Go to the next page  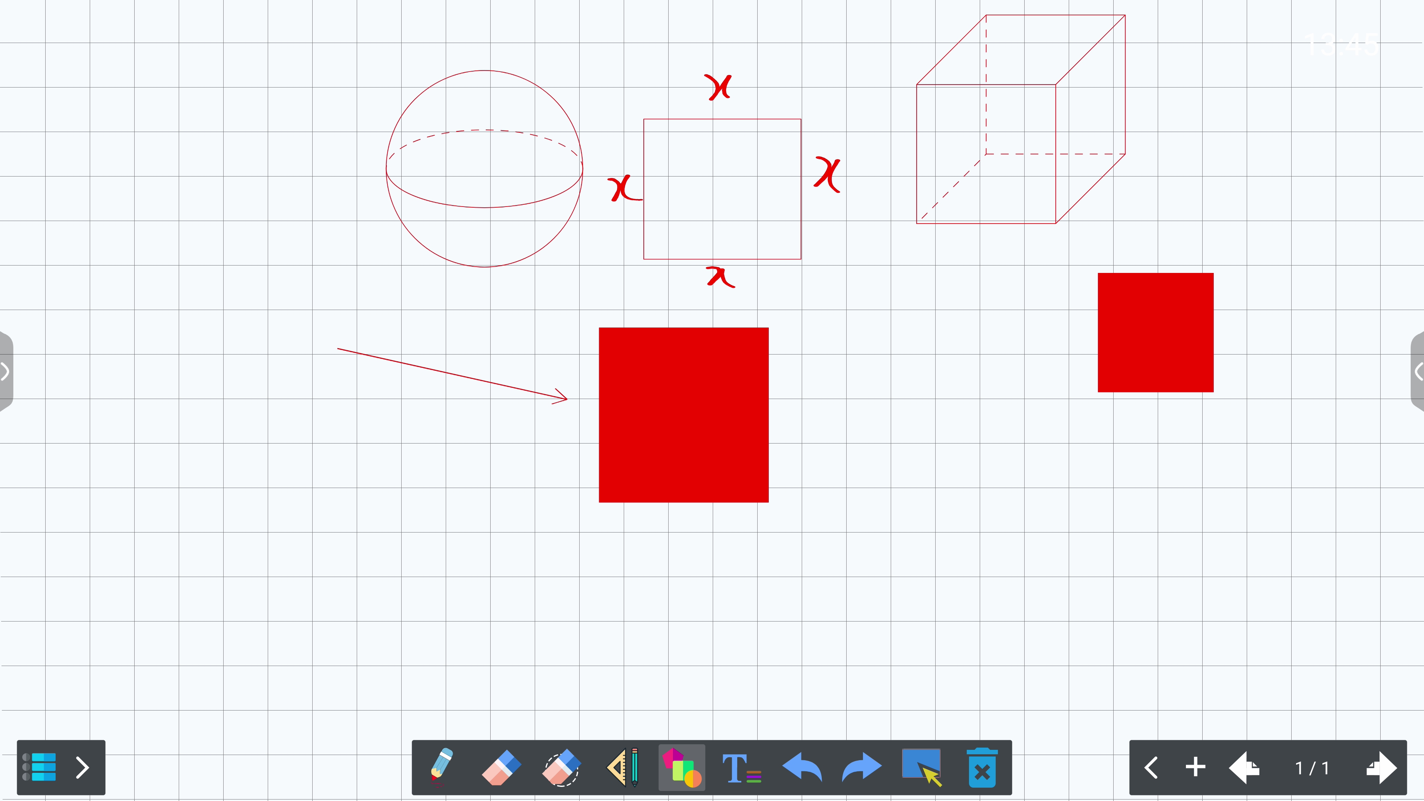(x=1381, y=767)
